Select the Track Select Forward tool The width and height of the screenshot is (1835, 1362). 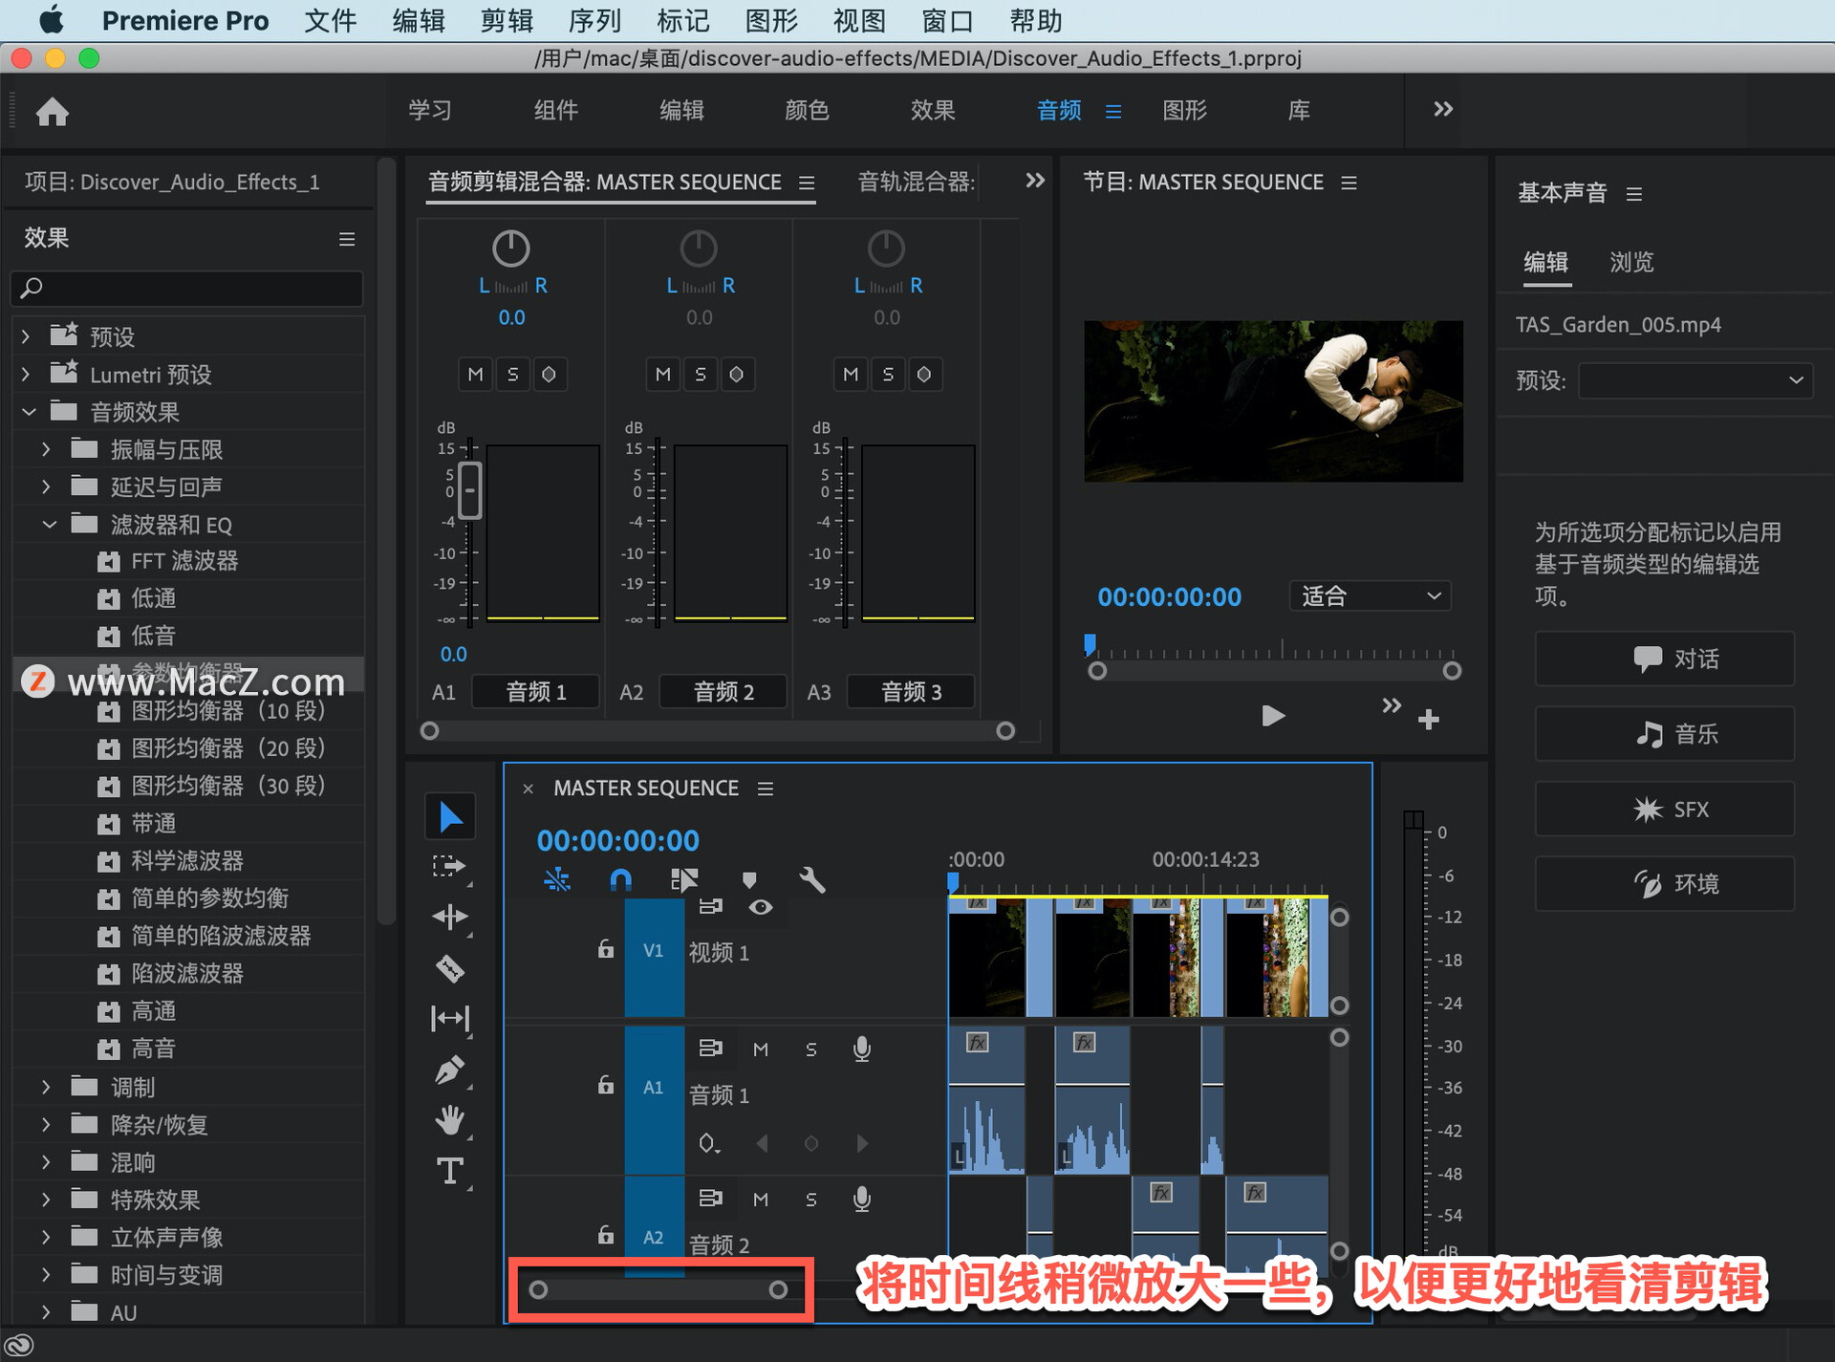pos(449,867)
